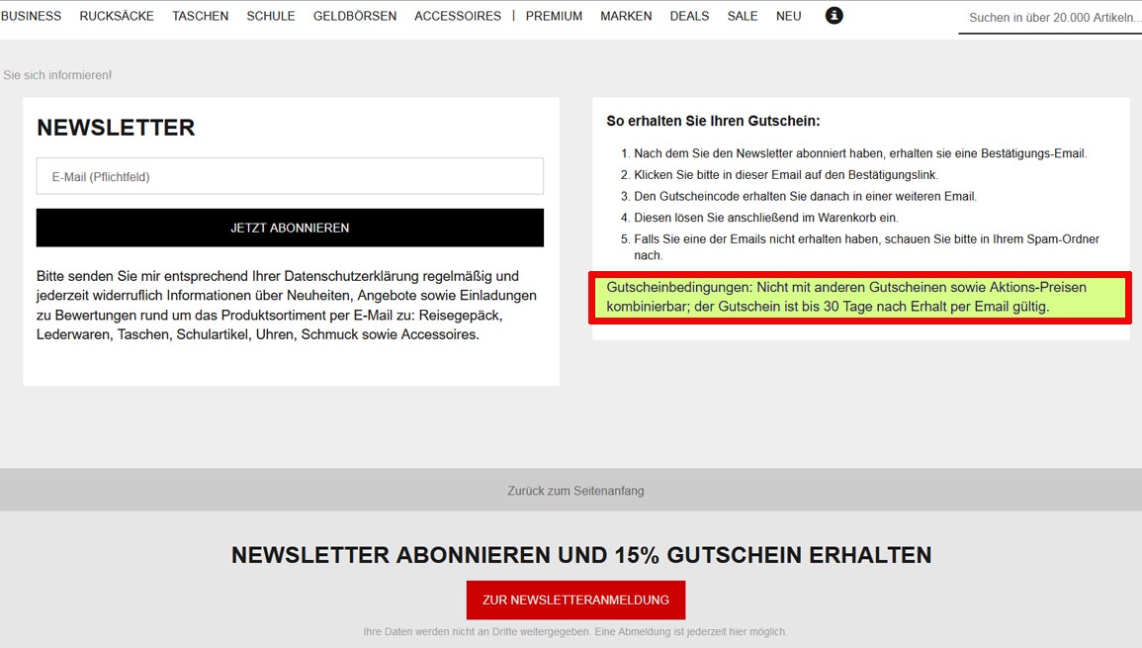Click the JETZT ABONNIEREN button
The height and width of the screenshot is (648, 1142).
290,227
